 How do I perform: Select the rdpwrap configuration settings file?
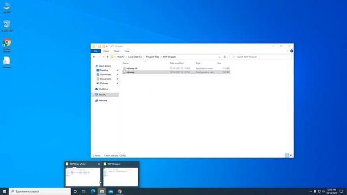(176, 72)
